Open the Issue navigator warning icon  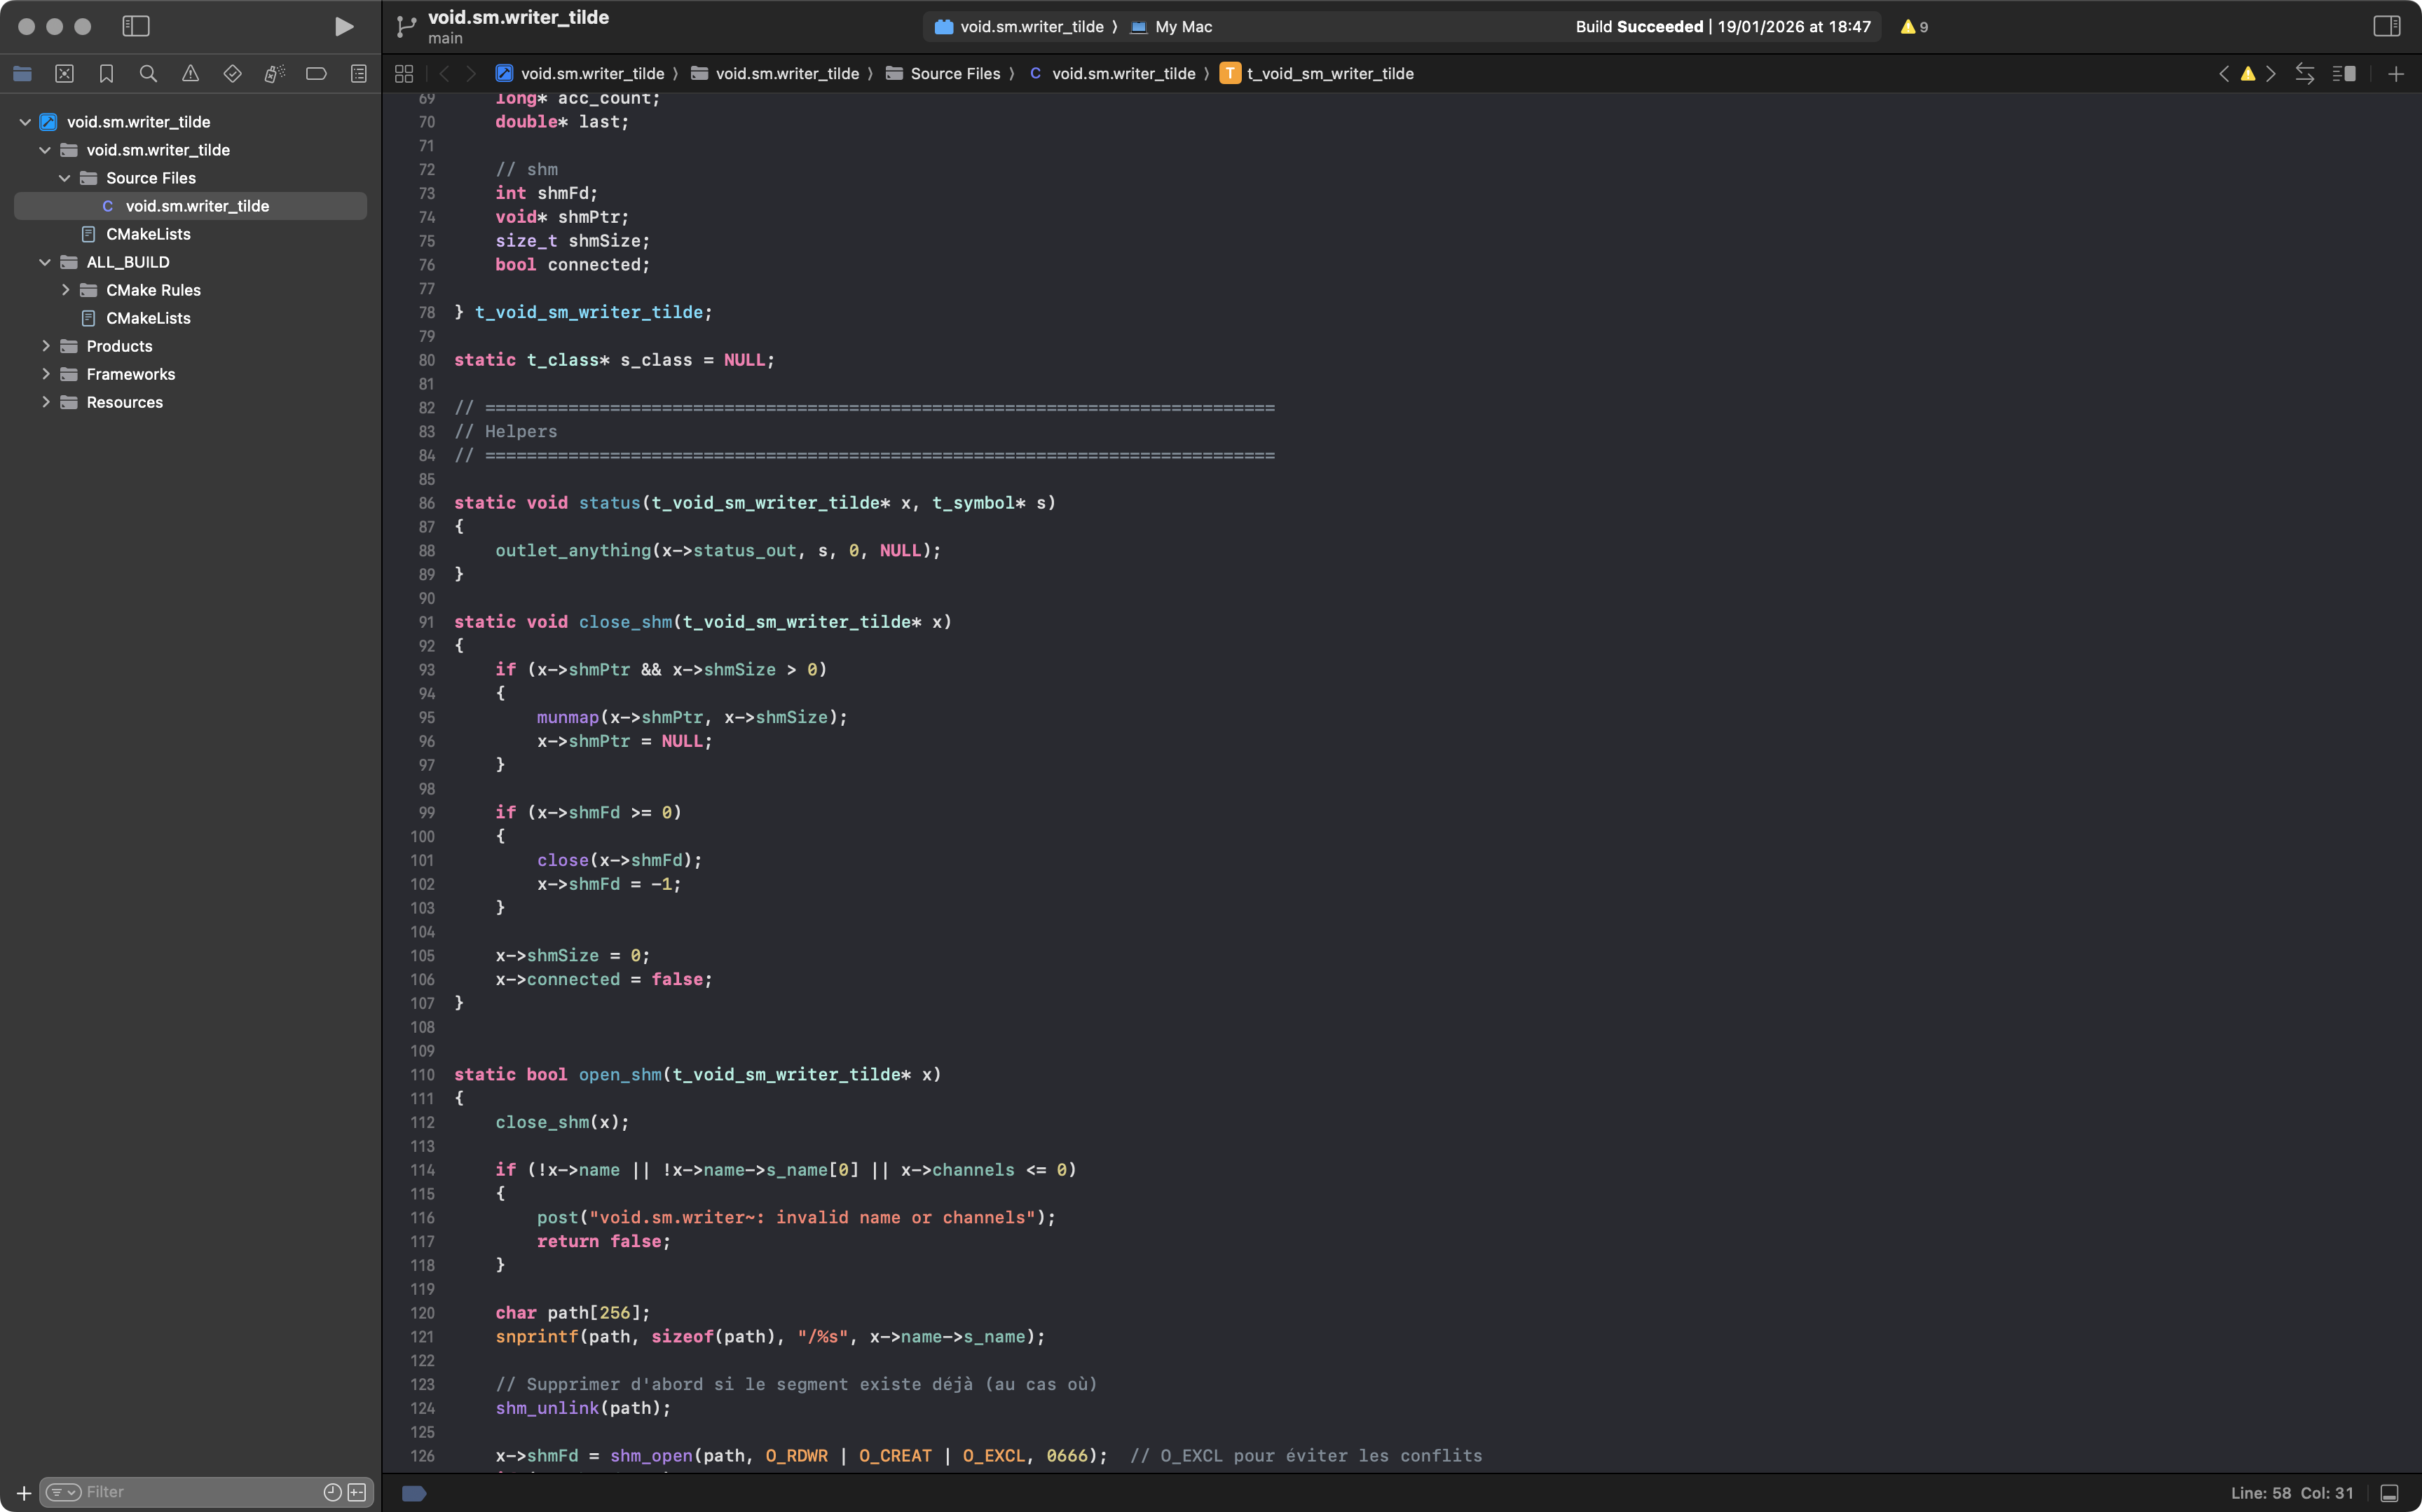point(190,74)
